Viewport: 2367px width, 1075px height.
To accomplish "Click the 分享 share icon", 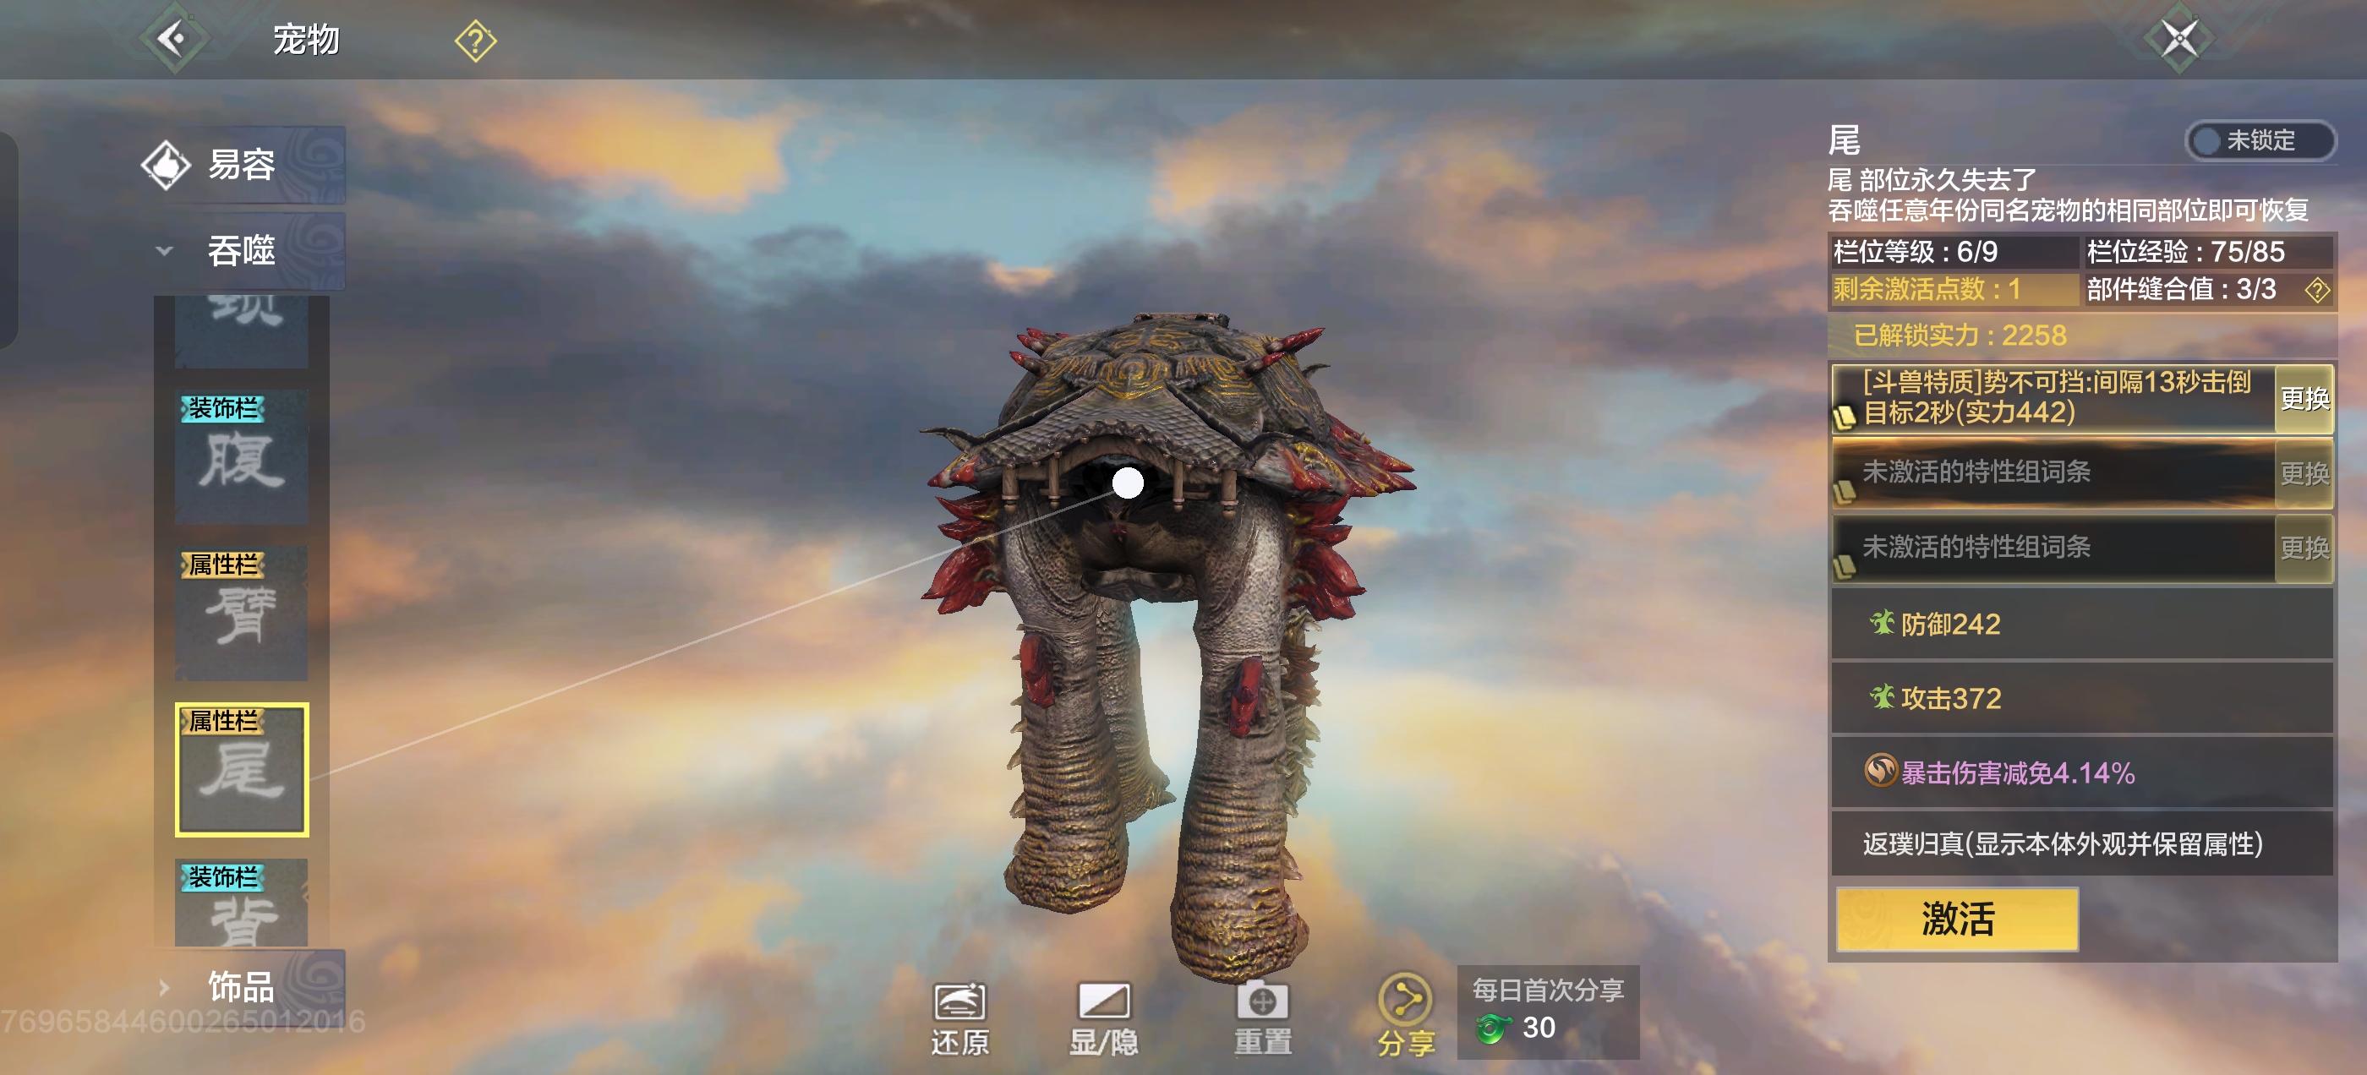I will coord(1405,1001).
